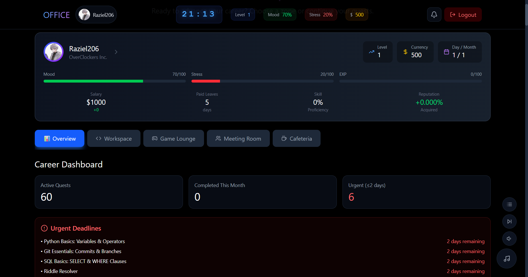This screenshot has height=277, width=528.
Task: Click the EXP progress bar
Action: [411, 81]
